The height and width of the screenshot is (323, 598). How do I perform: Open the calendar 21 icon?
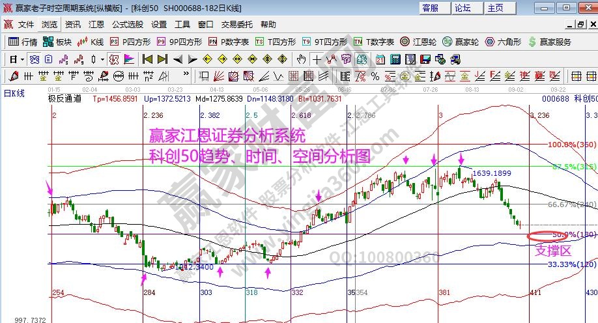point(380,59)
